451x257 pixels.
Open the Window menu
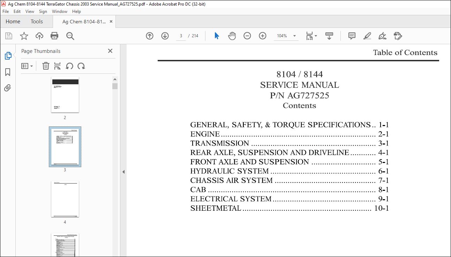pos(60,11)
